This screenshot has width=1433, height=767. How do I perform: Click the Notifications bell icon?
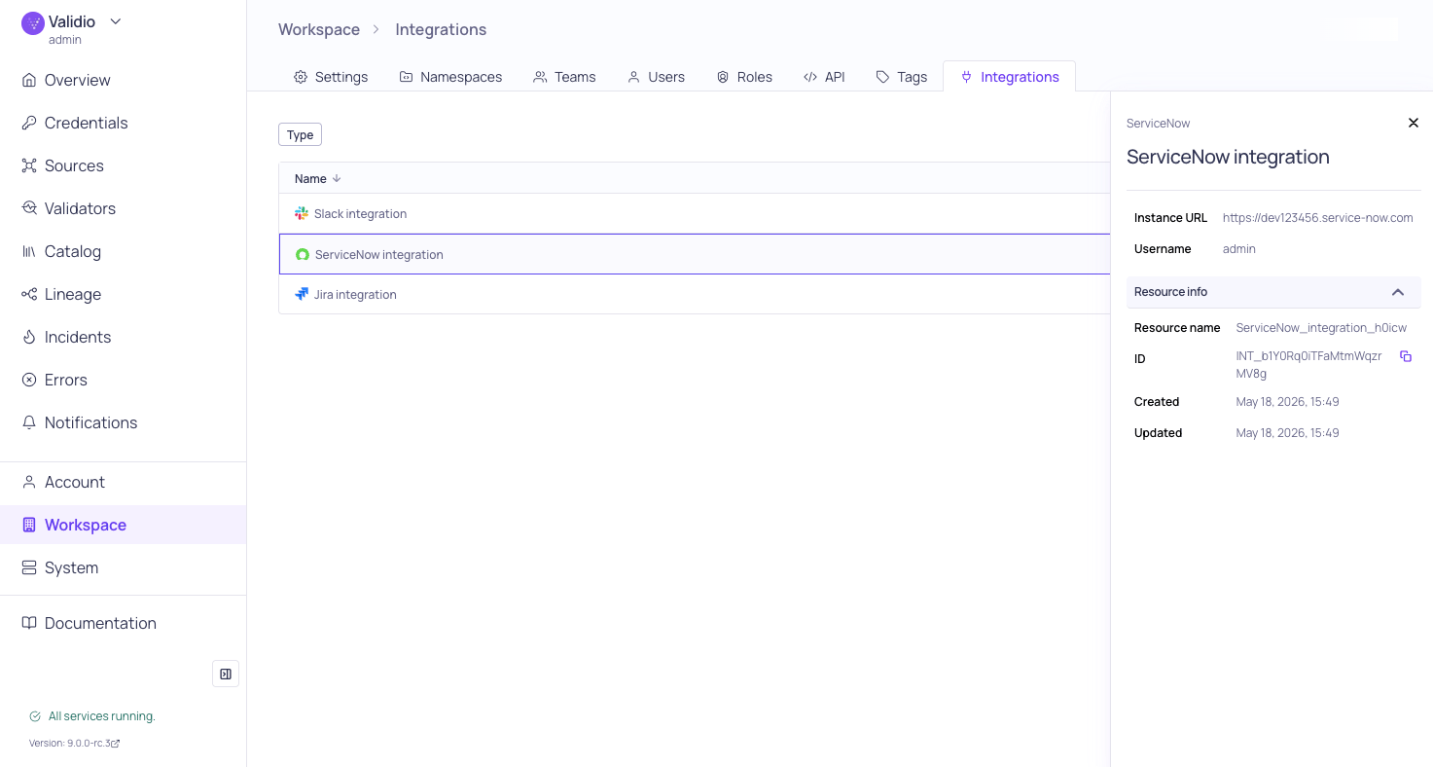(x=29, y=422)
